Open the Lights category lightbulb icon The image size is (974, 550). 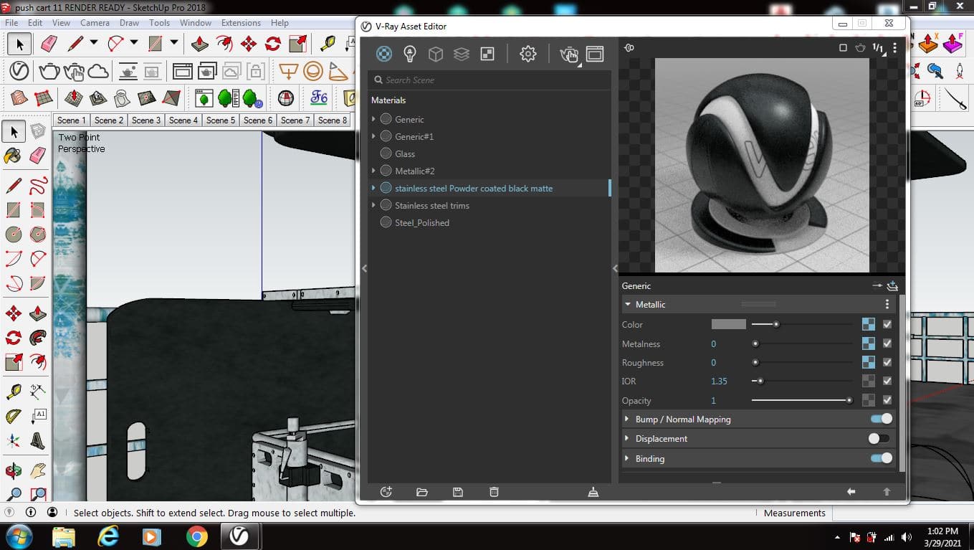[x=410, y=54]
